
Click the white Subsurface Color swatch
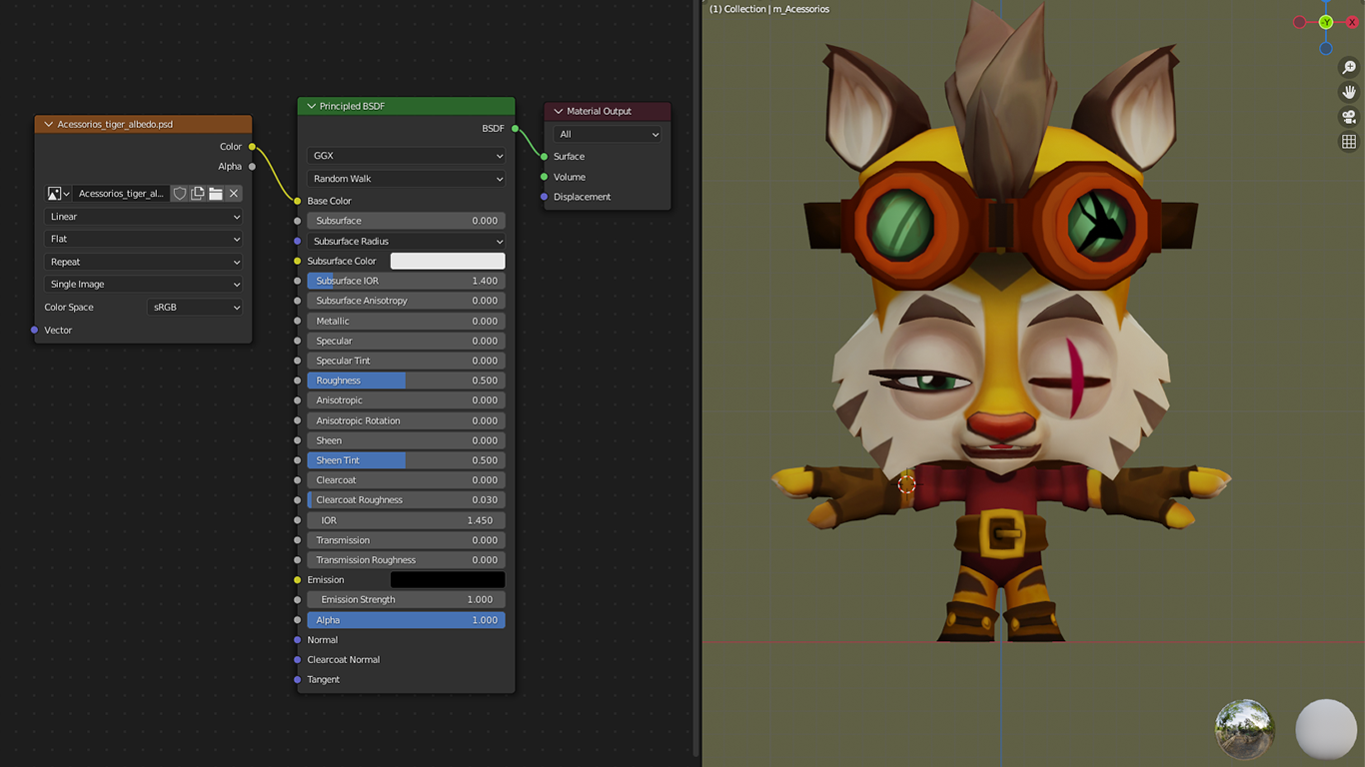(447, 261)
